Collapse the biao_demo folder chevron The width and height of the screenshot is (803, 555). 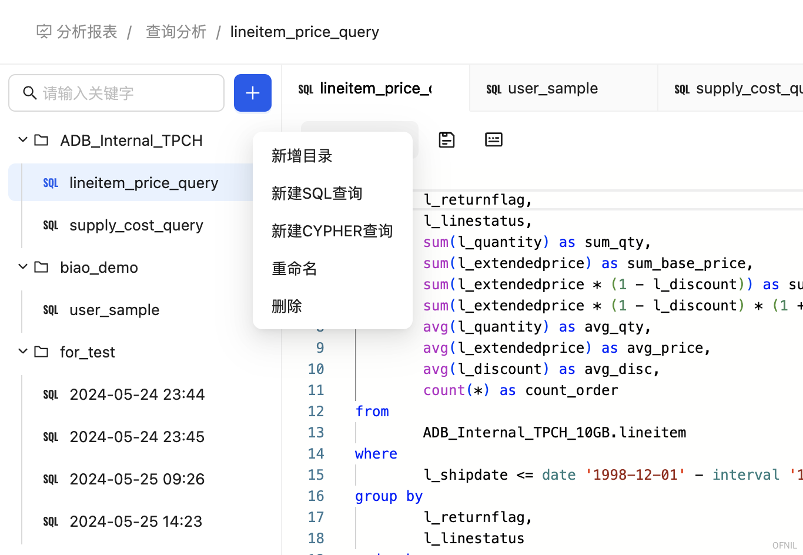click(23, 267)
